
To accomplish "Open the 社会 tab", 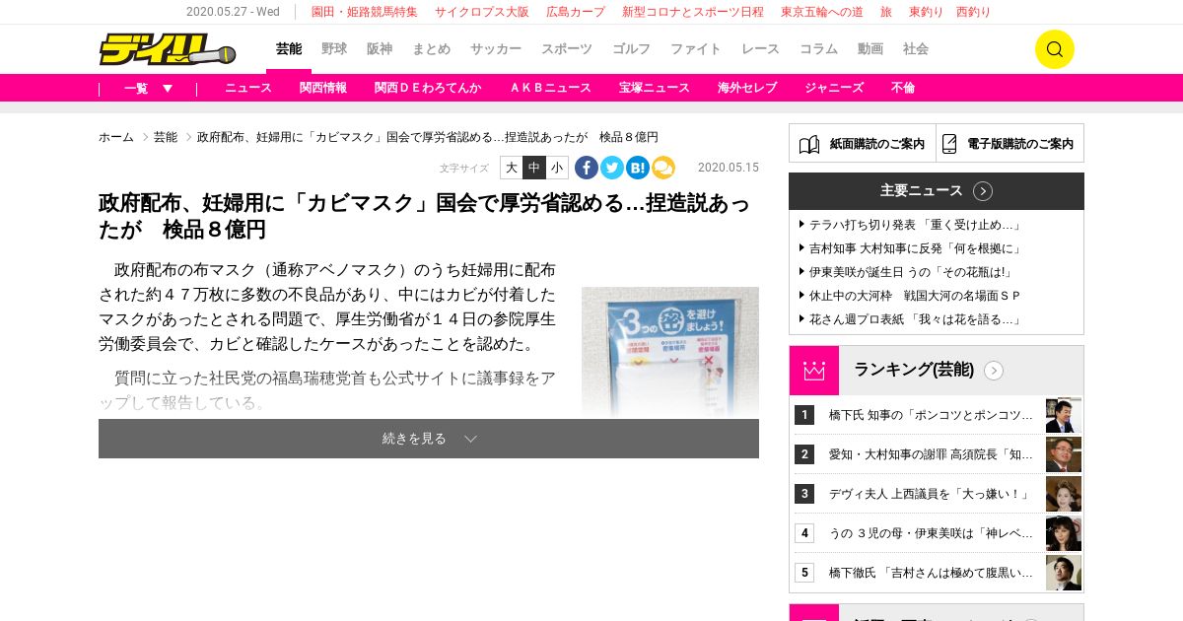I will [x=916, y=49].
